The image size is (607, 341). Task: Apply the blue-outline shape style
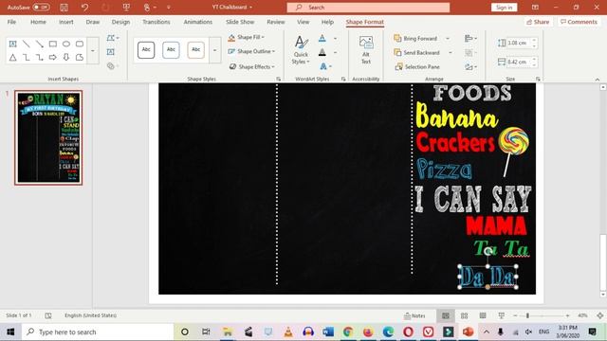pos(171,50)
